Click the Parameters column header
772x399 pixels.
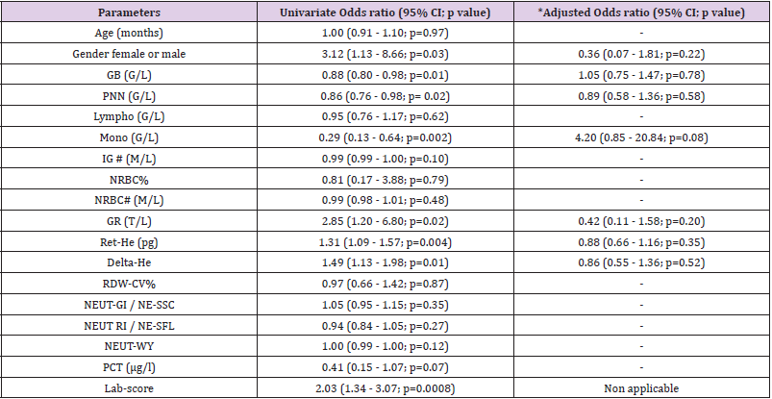coord(129,12)
